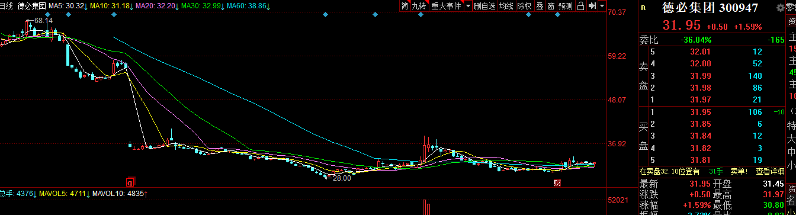796x215 pixels.
Task: Expand the last toolbar dropdown arrow
Action: pyautogui.click(x=602, y=6)
